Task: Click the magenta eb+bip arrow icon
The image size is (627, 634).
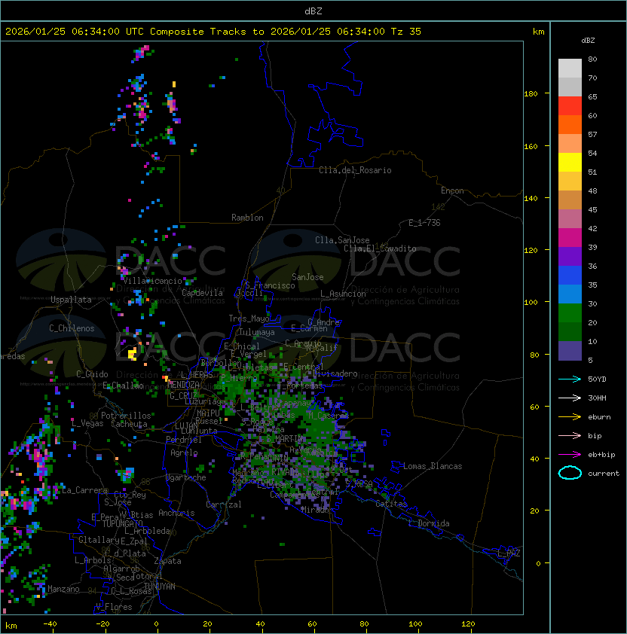Action: click(570, 455)
